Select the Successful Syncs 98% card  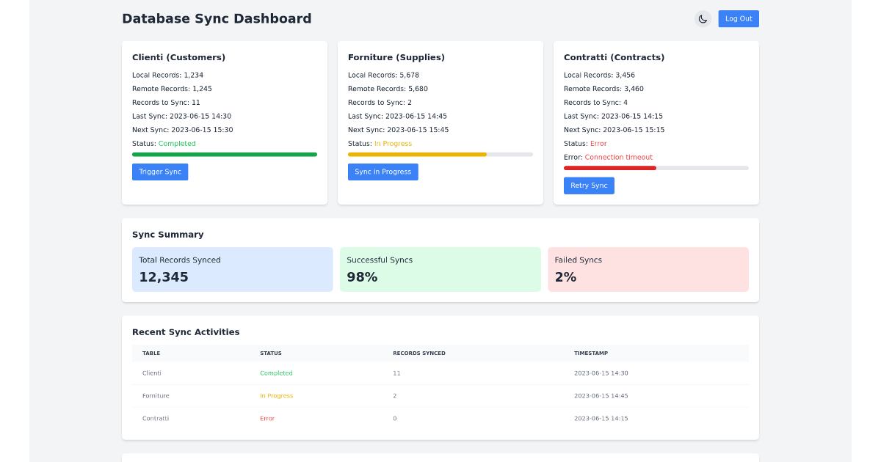440,269
